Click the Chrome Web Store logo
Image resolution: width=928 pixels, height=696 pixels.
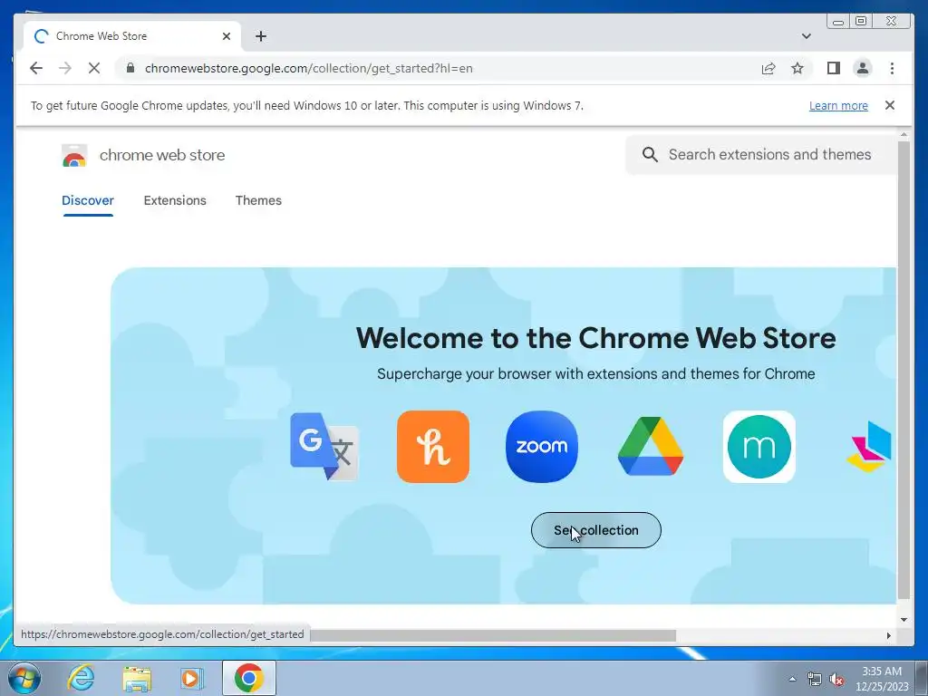pos(74,155)
